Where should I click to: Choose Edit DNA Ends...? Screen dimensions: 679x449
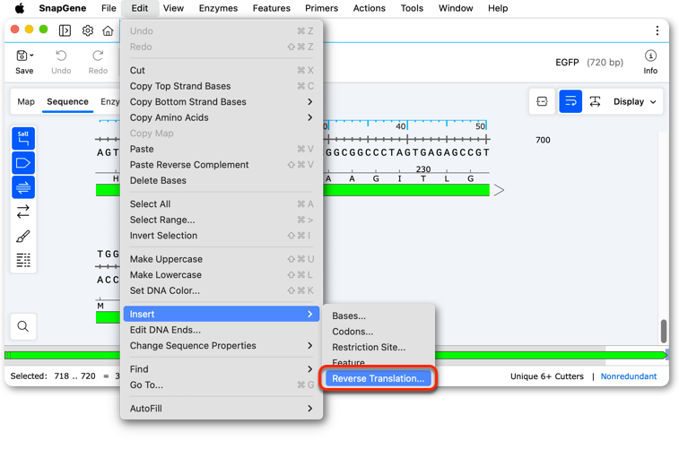click(x=222, y=330)
